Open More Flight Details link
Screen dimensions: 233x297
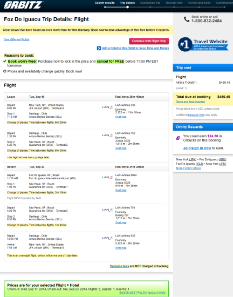188,168
